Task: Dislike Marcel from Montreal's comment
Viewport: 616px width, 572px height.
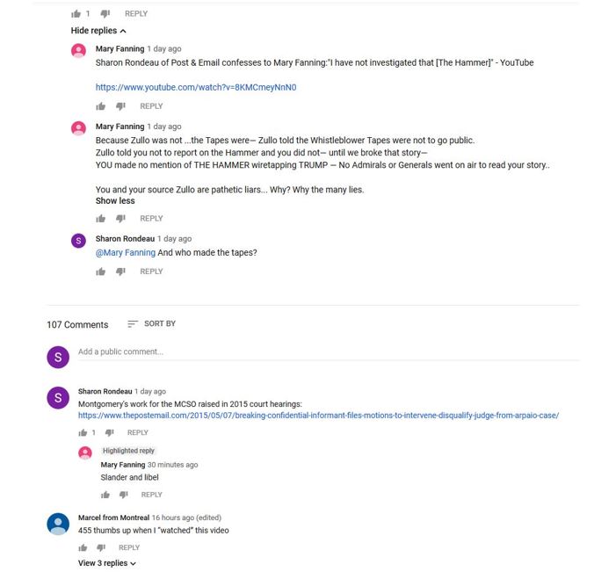Action: 101,548
